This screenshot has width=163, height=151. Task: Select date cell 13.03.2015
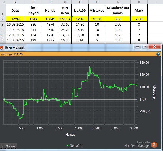tap(15, 40)
